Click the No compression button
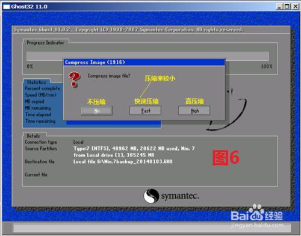Screen dimensions: 301x236 [x=96, y=111]
